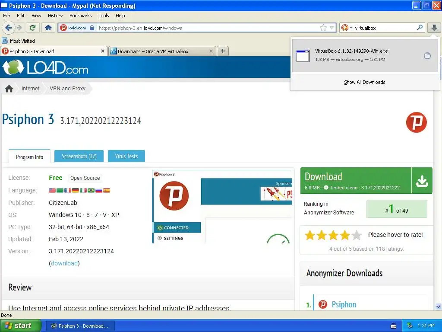Click Show All Downloads

tap(364, 82)
